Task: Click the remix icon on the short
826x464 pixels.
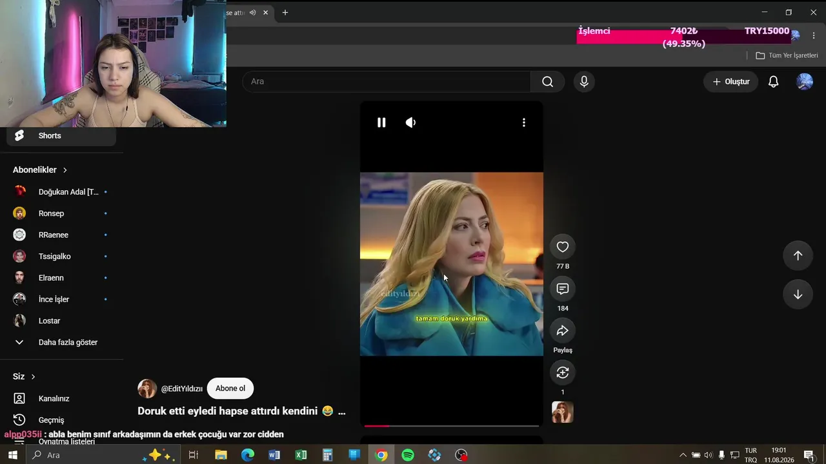Action: coord(563,372)
